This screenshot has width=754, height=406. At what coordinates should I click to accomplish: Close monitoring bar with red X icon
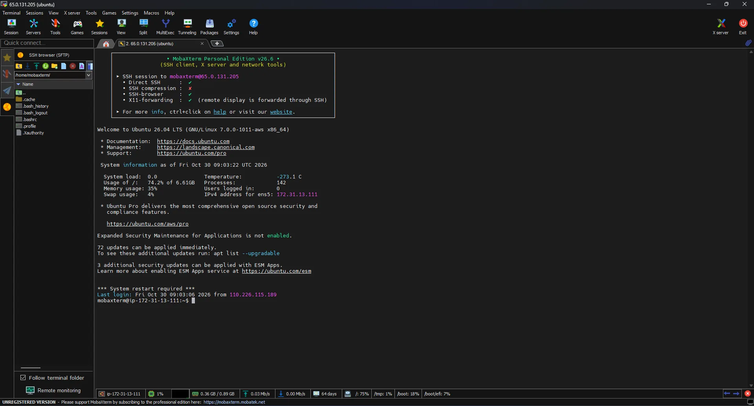pos(747,393)
